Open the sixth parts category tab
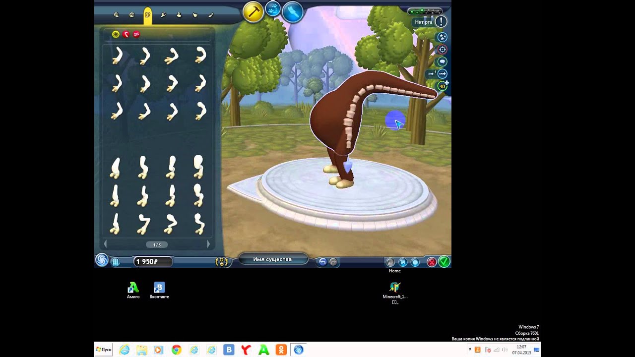The image size is (635, 357). tap(195, 15)
